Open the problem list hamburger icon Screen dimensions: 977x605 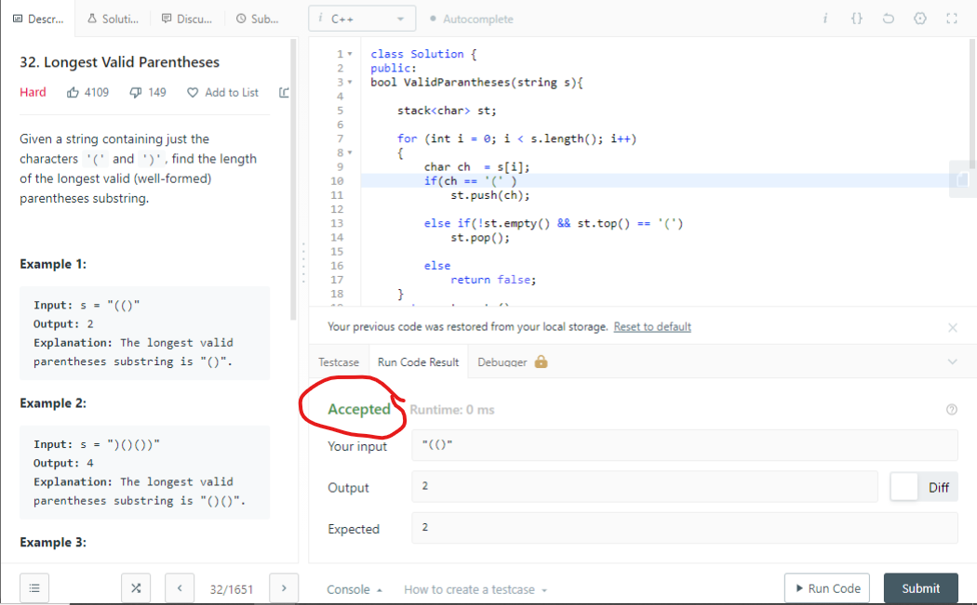point(34,588)
